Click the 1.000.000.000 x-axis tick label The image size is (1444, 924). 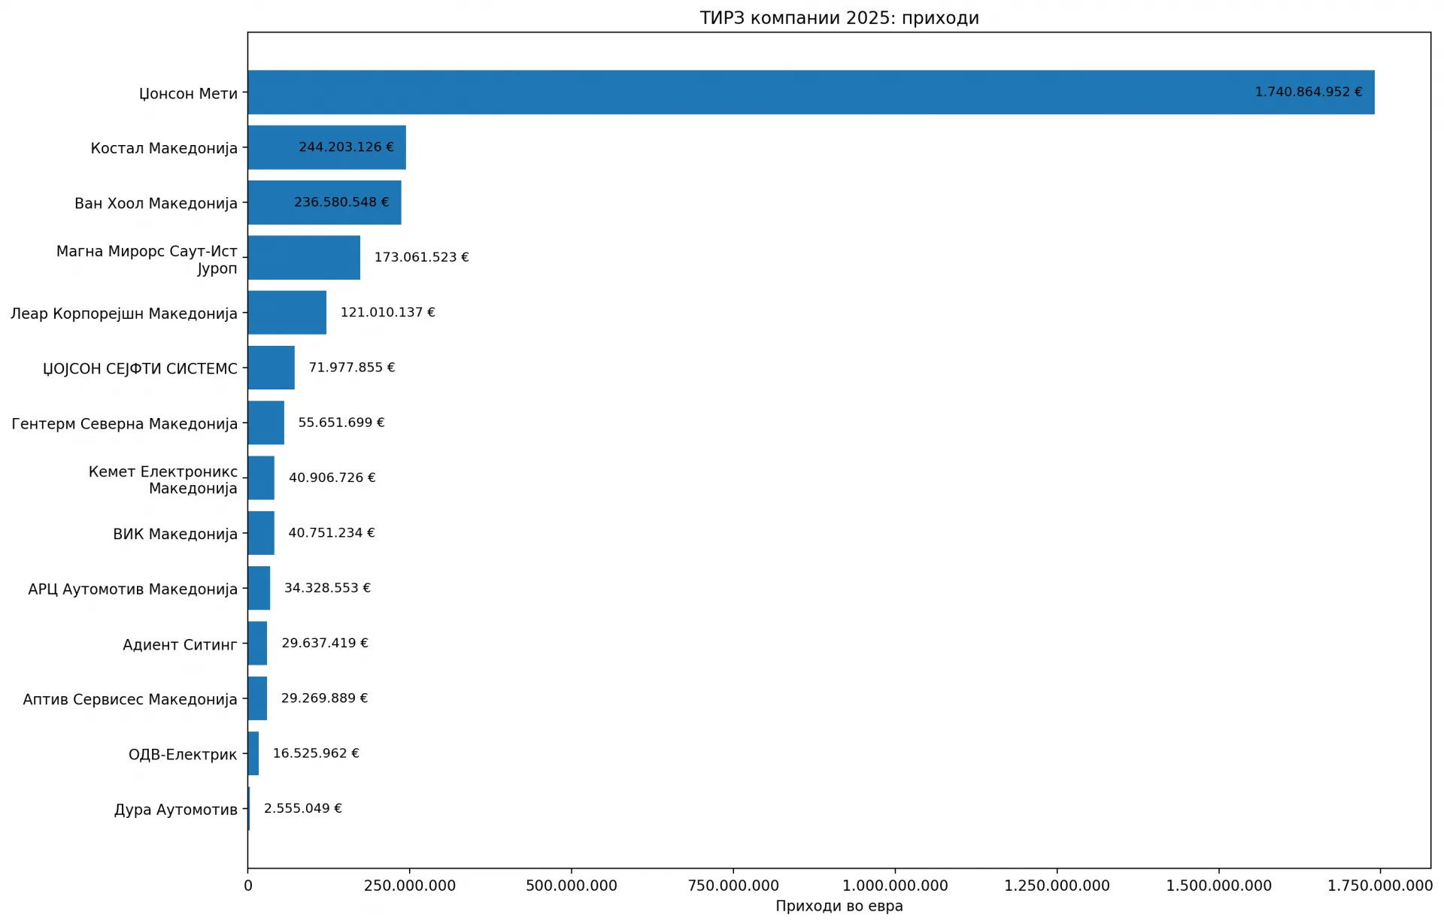[895, 886]
